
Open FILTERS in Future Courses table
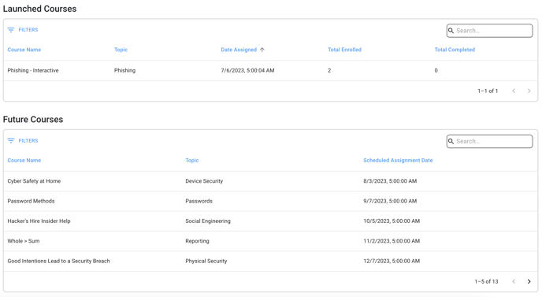23,141
